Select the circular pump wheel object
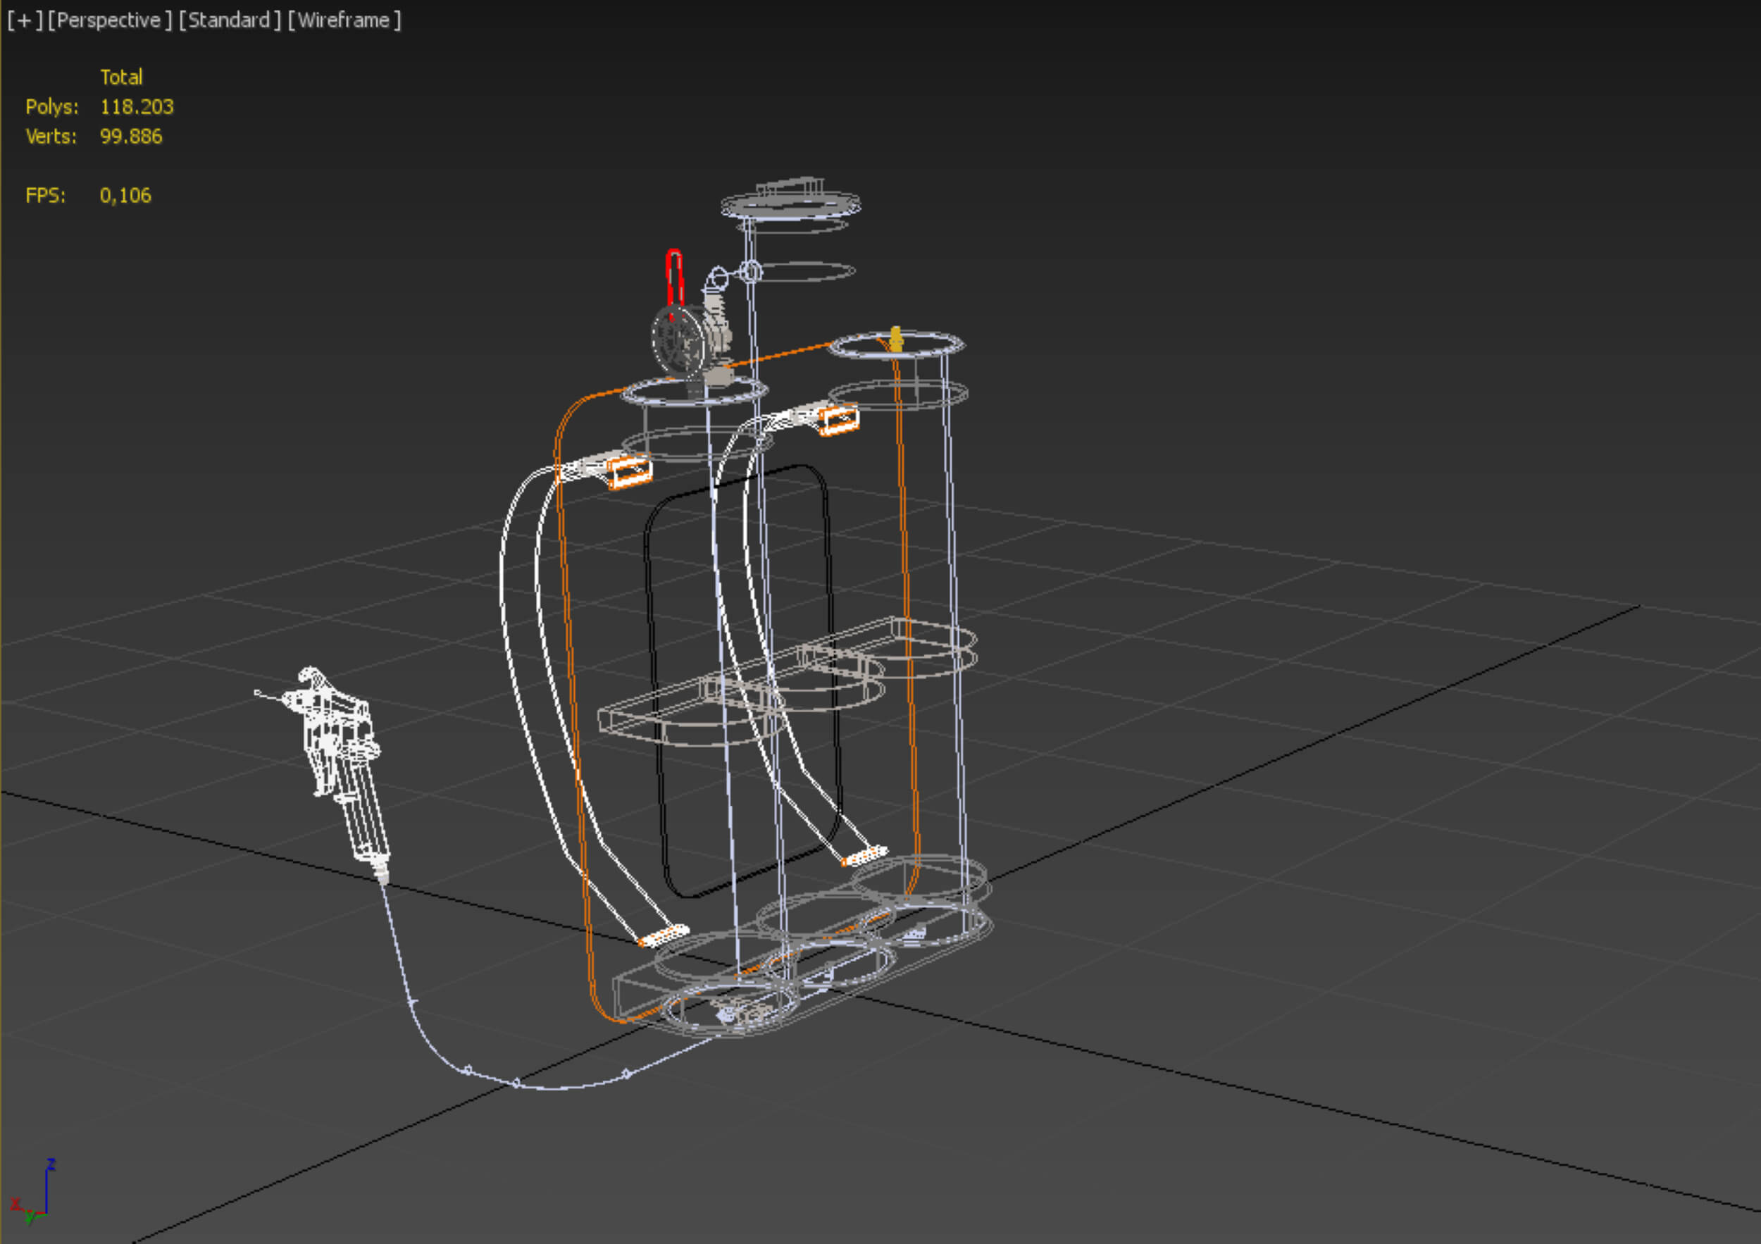Viewport: 1761px width, 1244px height. pyautogui.click(x=677, y=342)
